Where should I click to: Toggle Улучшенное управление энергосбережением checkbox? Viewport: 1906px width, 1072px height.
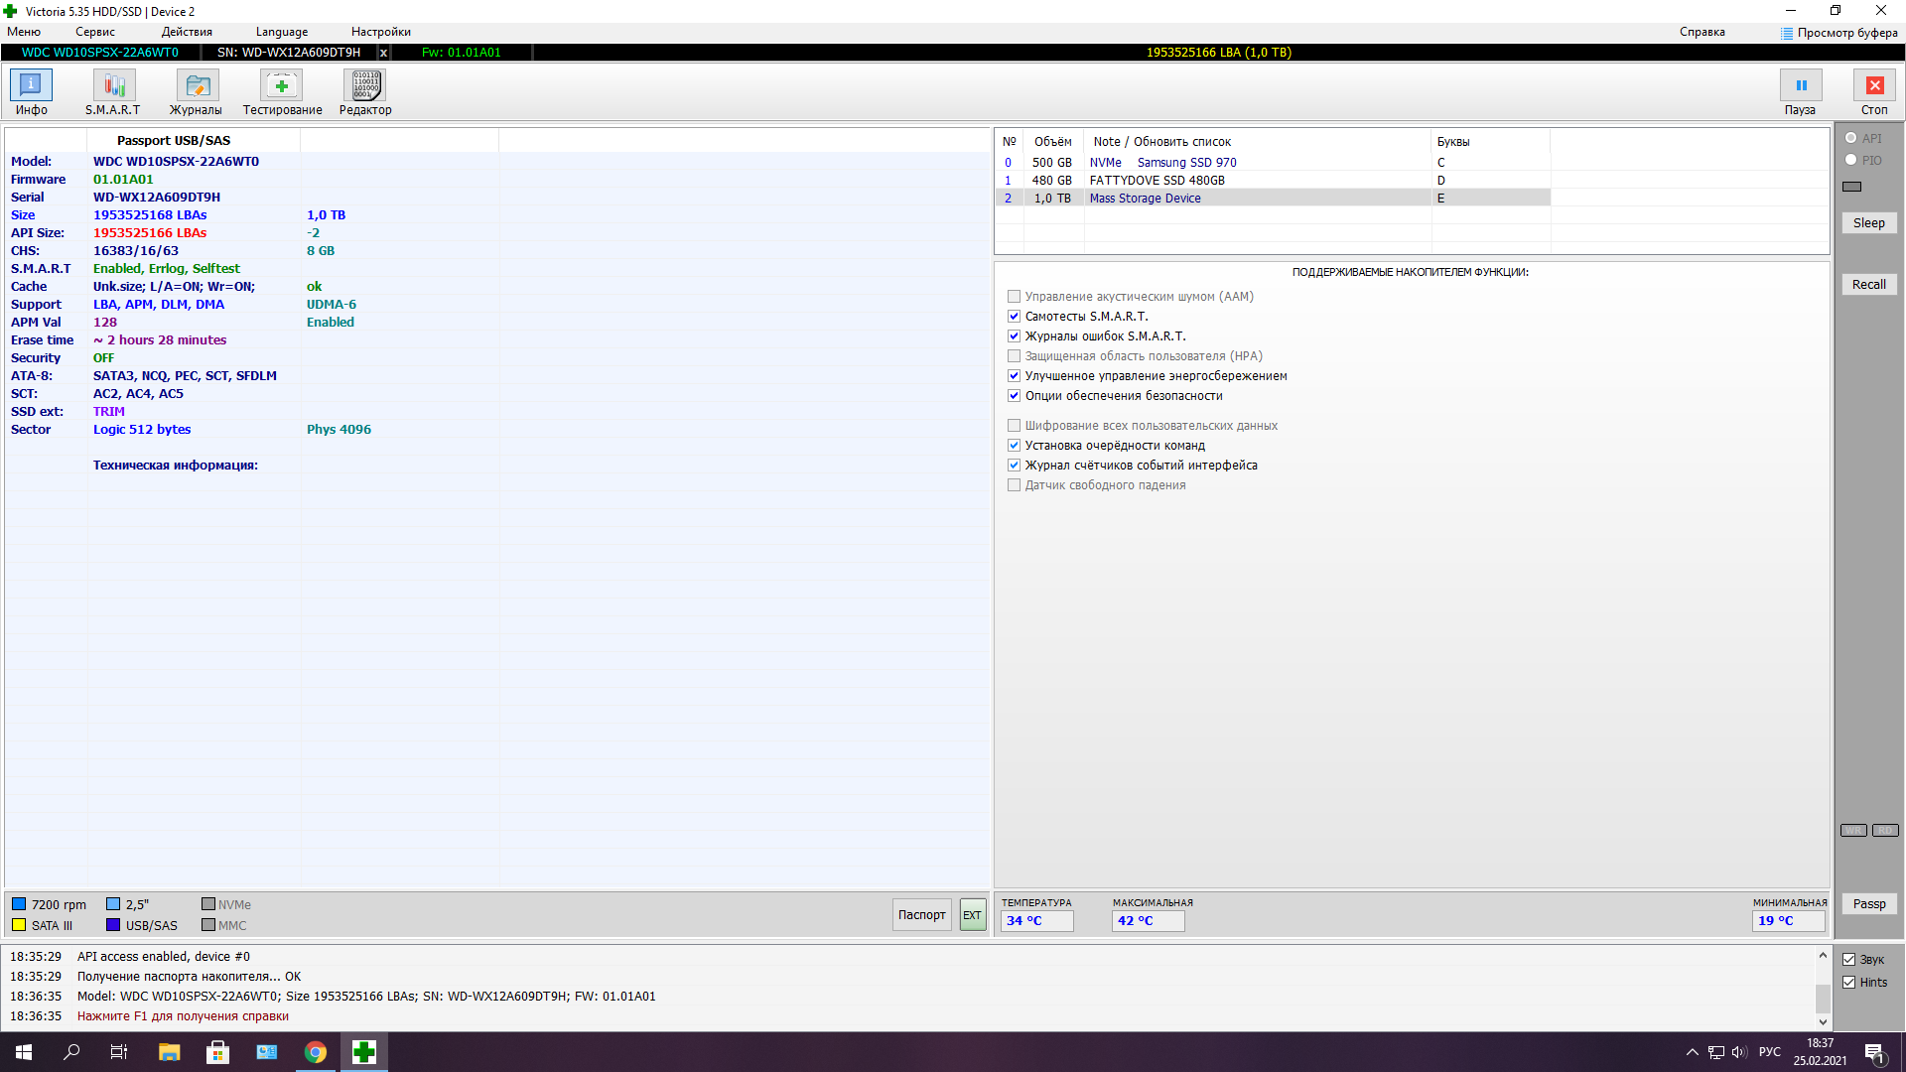pyautogui.click(x=1014, y=376)
